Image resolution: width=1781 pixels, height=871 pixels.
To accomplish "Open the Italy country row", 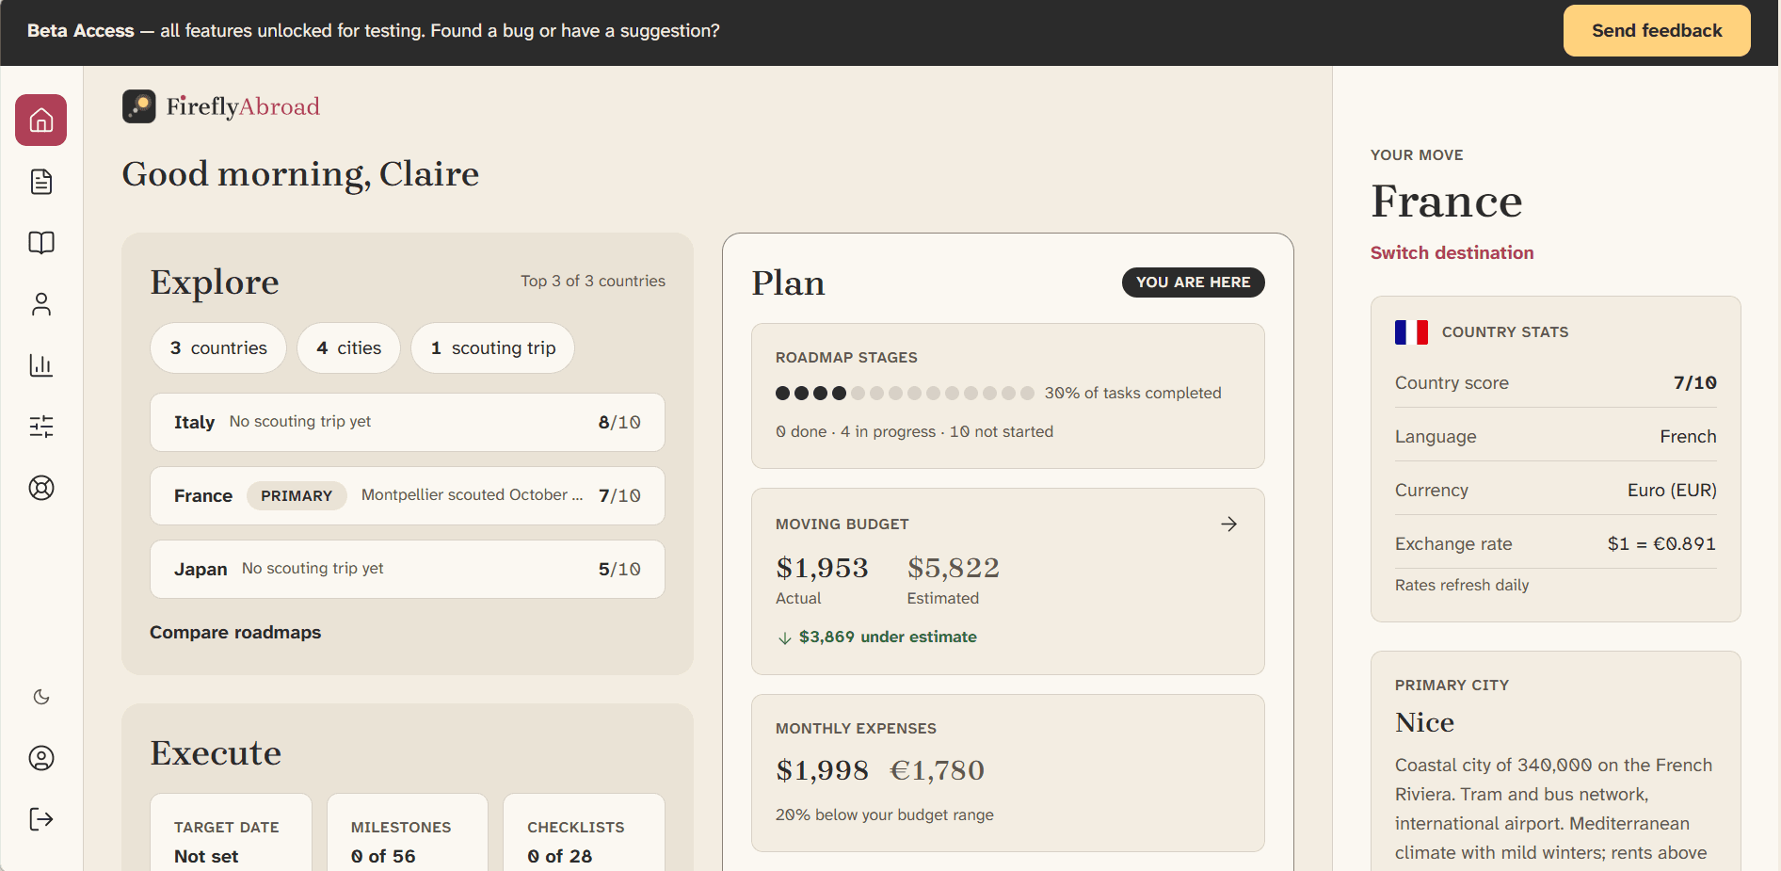I will tap(408, 422).
